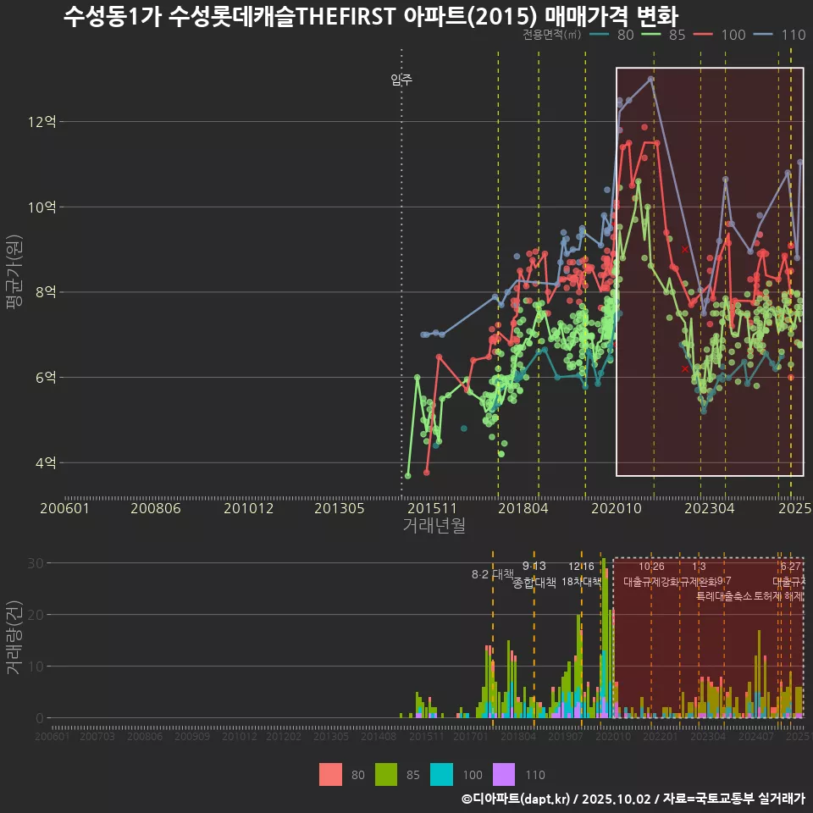Click the 80㎡ line legend entry at top
The height and width of the screenshot is (813, 813).
611,35
